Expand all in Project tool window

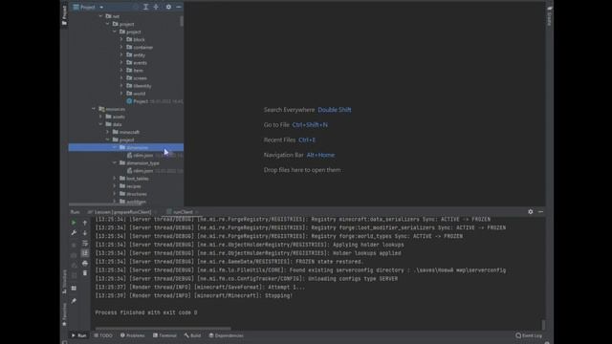(x=145, y=7)
